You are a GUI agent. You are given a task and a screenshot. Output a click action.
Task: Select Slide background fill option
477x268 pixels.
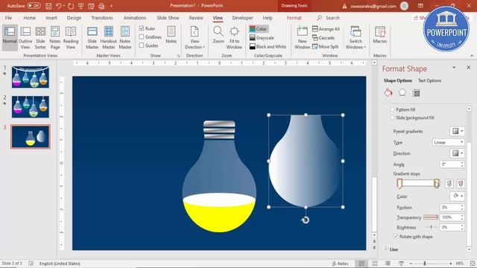[393, 118]
